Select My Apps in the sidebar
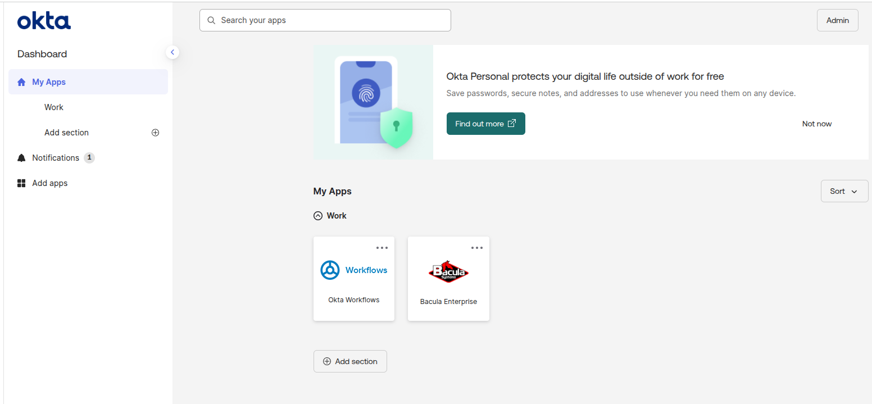The width and height of the screenshot is (872, 404). (x=49, y=82)
